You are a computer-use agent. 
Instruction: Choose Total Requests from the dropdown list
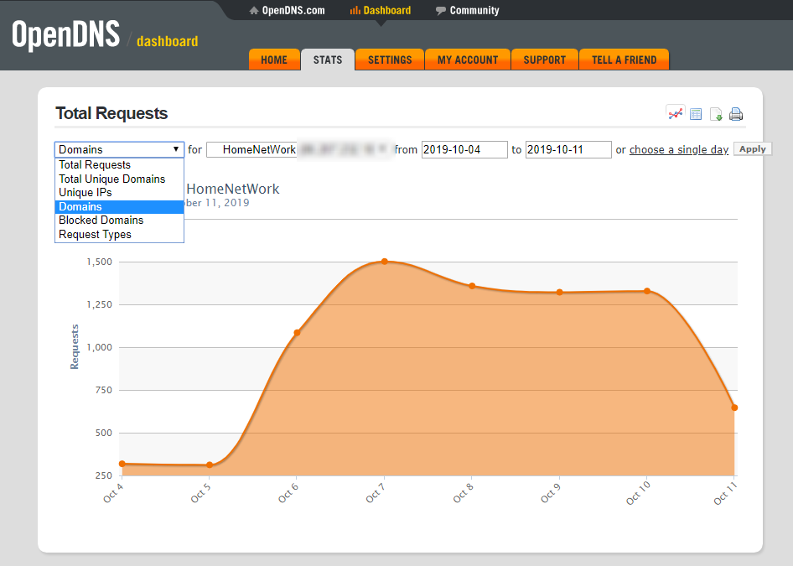coord(119,165)
